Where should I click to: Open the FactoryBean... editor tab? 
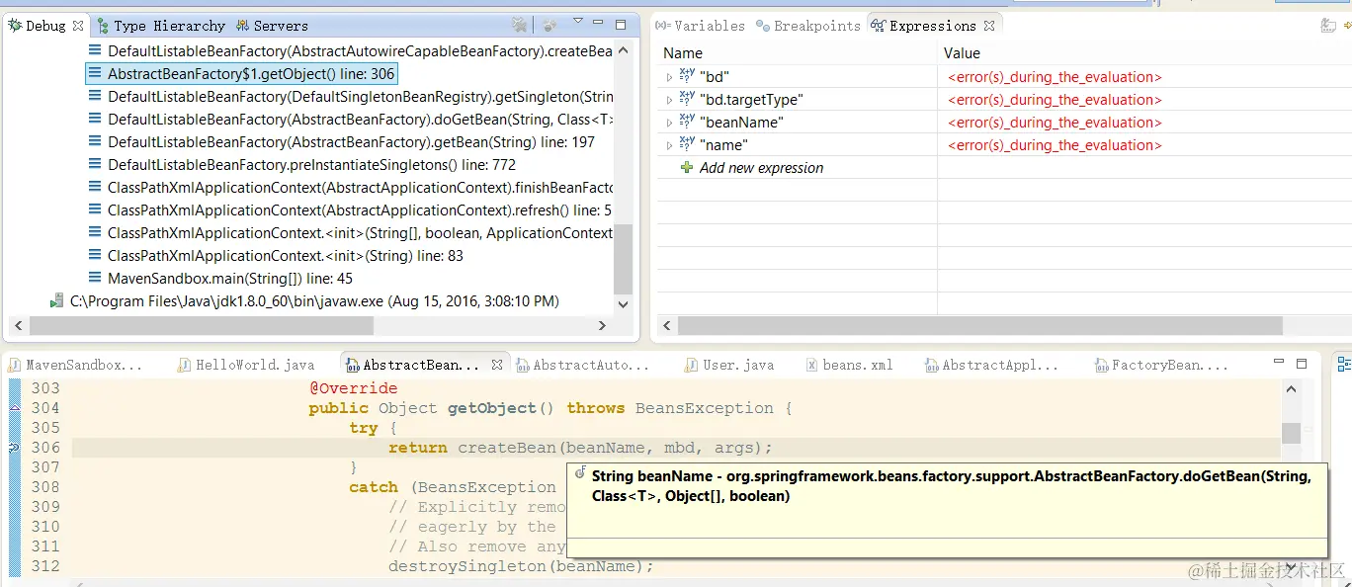(x=1161, y=365)
